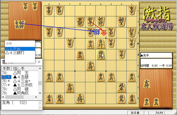
Task: Select move 77 ▲5三歩成 in move list
Action: click(x=20, y=85)
